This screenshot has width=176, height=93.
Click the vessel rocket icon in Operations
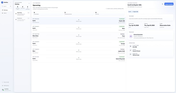click(130, 50)
